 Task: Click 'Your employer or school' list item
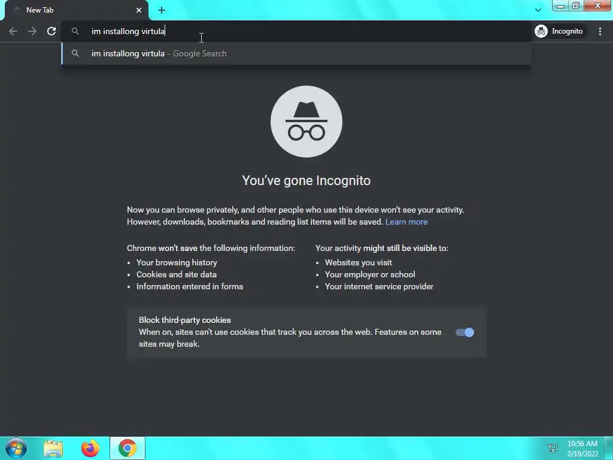click(370, 274)
